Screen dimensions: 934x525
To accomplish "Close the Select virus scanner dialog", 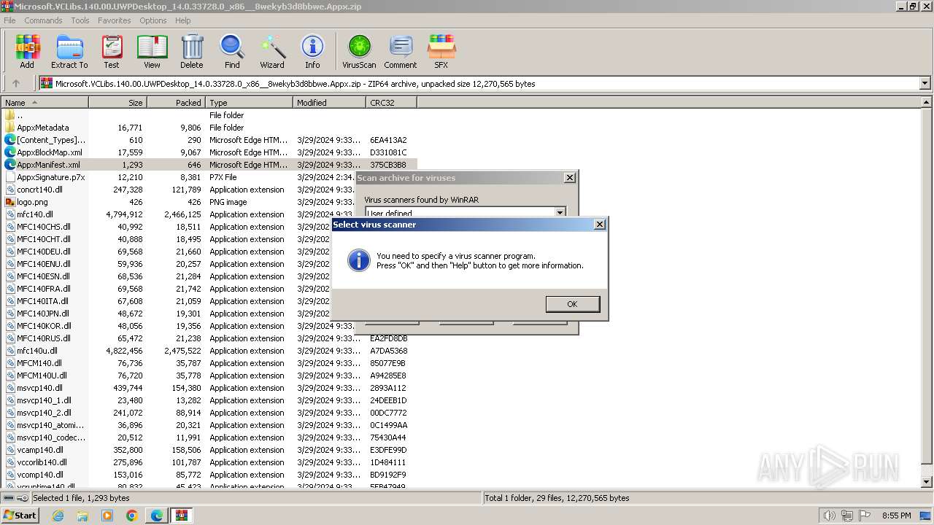I will click(x=599, y=225).
